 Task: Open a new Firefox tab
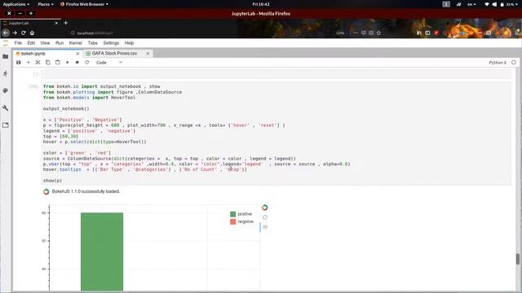click(65, 23)
